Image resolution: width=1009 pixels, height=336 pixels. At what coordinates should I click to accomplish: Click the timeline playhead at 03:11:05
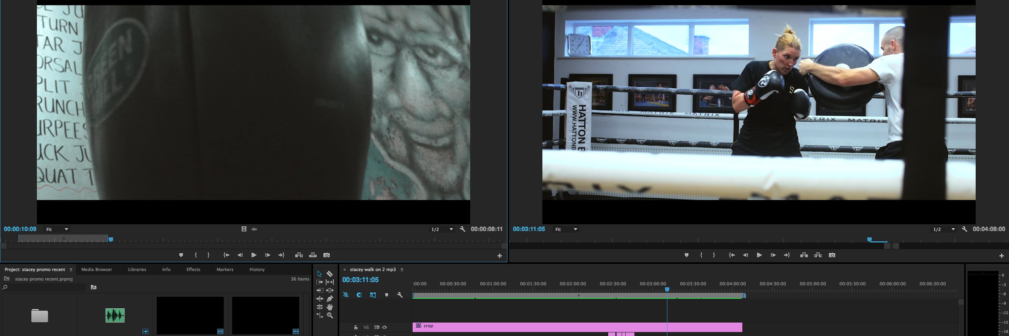[x=667, y=290]
